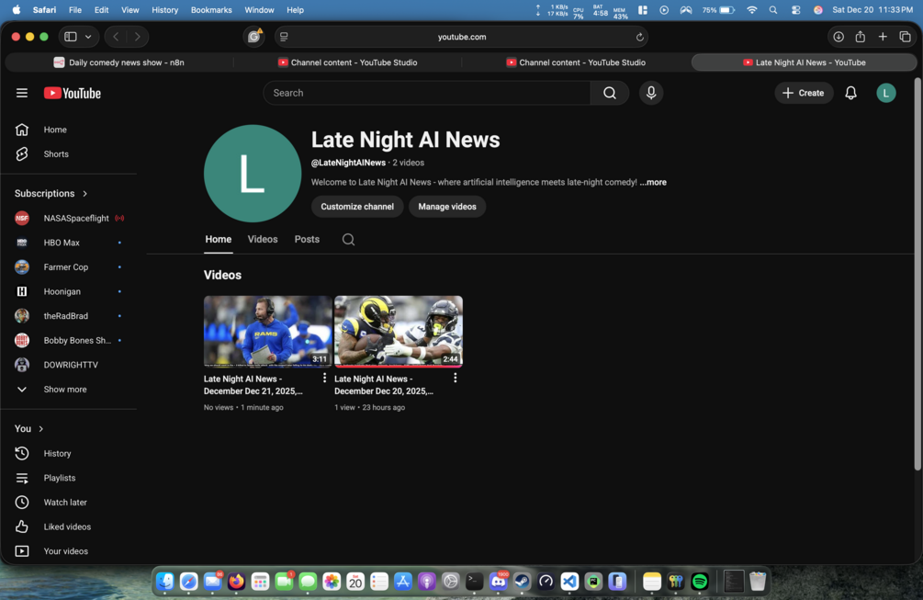
Task: Open Firefox from the dock
Action: (236, 582)
